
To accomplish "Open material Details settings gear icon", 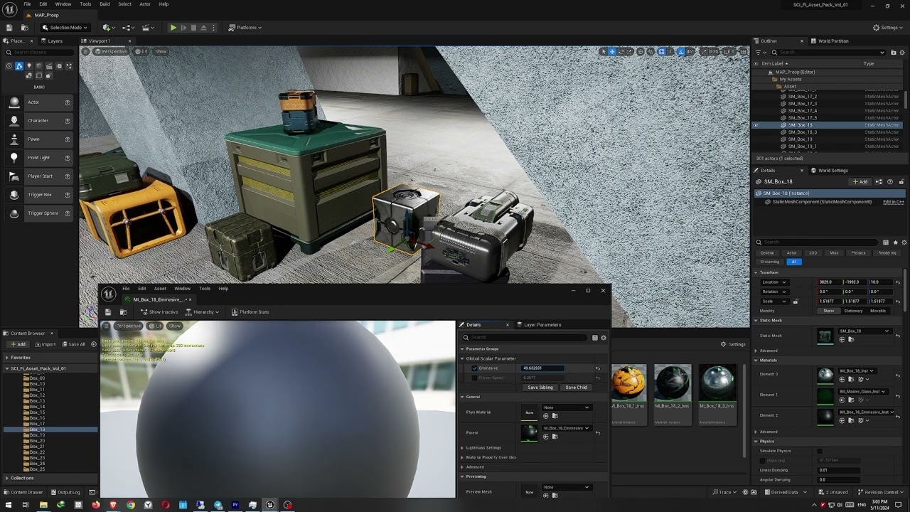I will [x=604, y=338].
